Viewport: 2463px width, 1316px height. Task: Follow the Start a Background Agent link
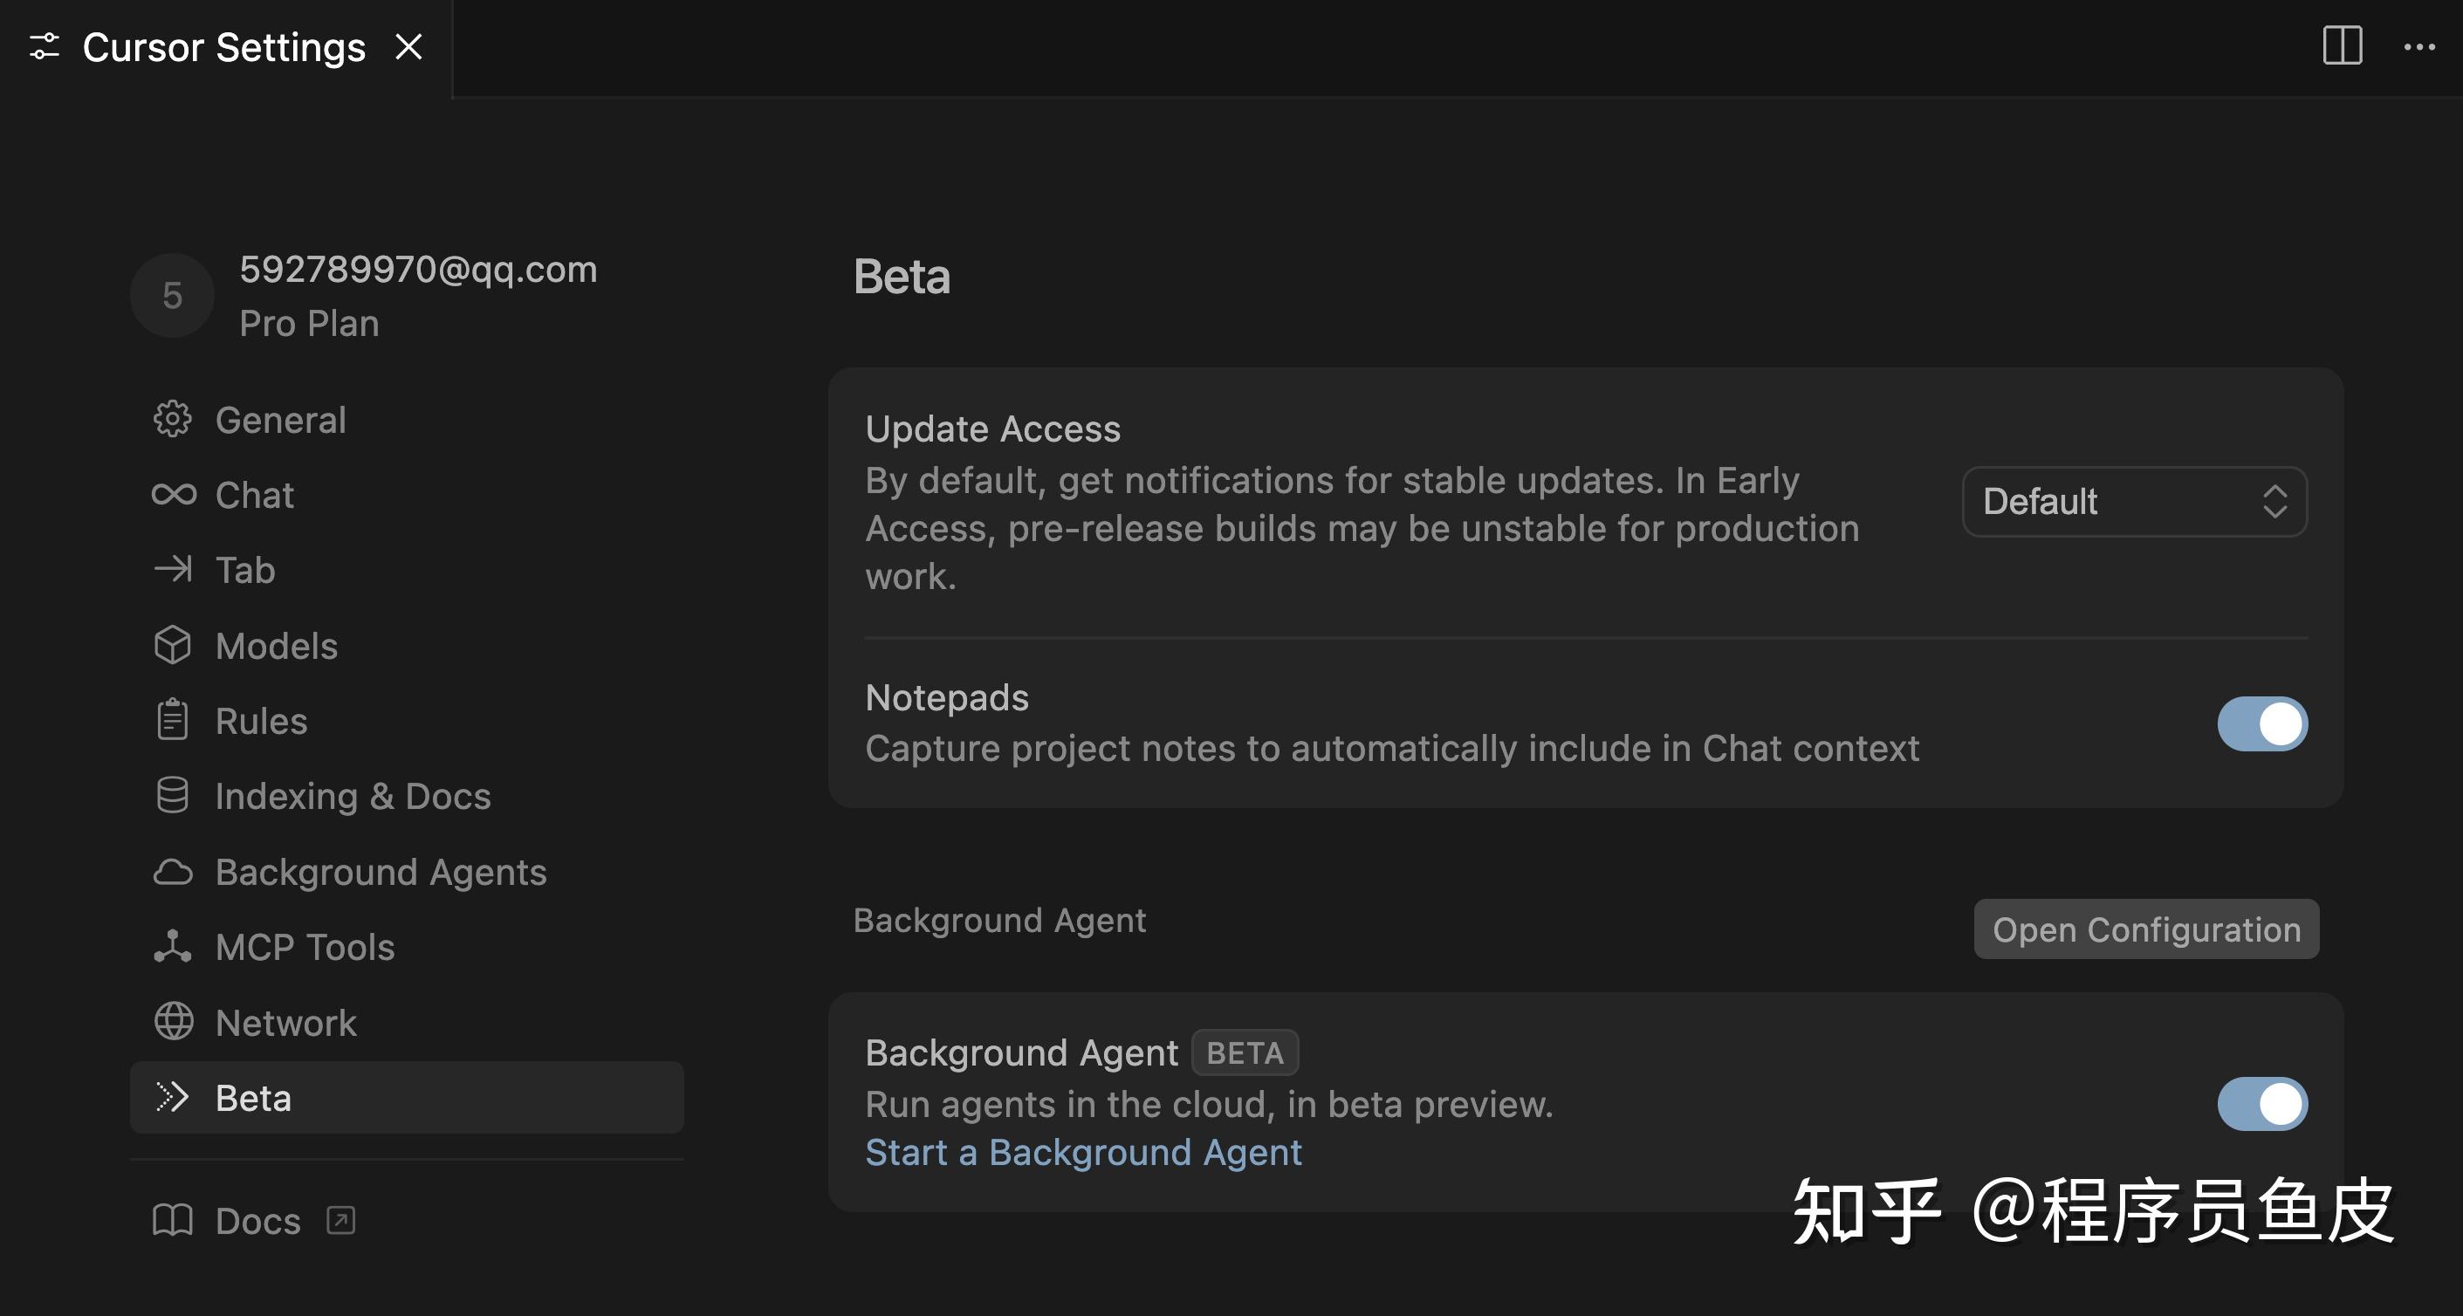1082,1153
